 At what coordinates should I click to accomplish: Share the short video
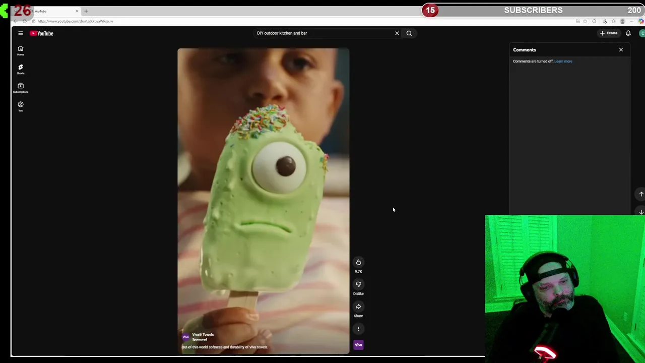[358, 307]
